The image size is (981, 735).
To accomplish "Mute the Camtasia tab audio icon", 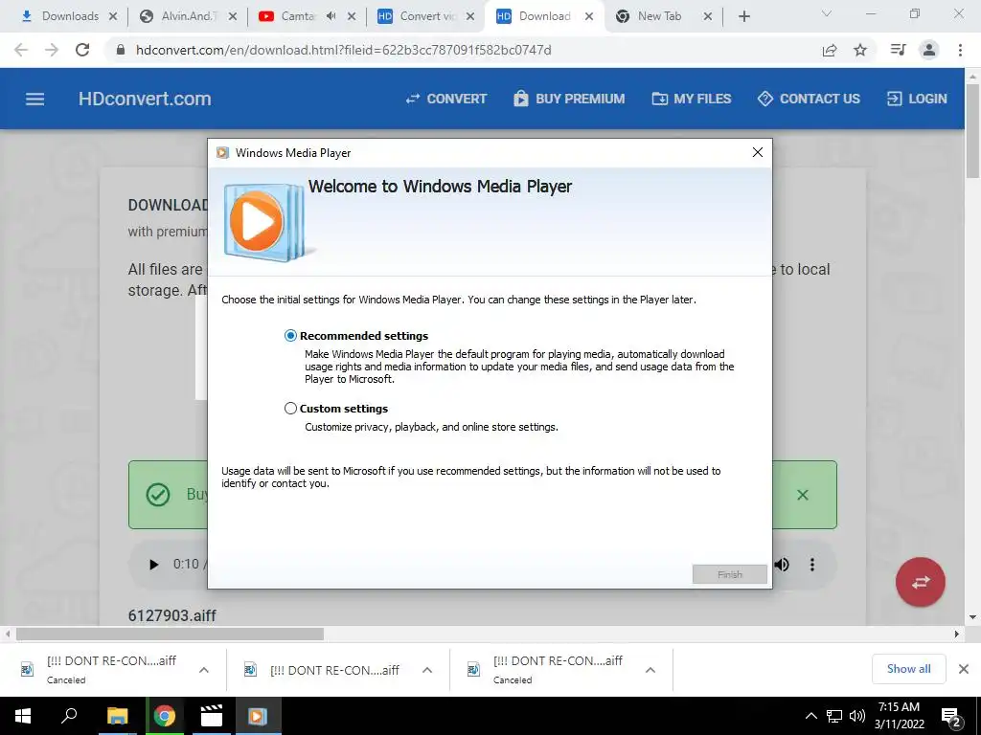I will pyautogui.click(x=331, y=16).
